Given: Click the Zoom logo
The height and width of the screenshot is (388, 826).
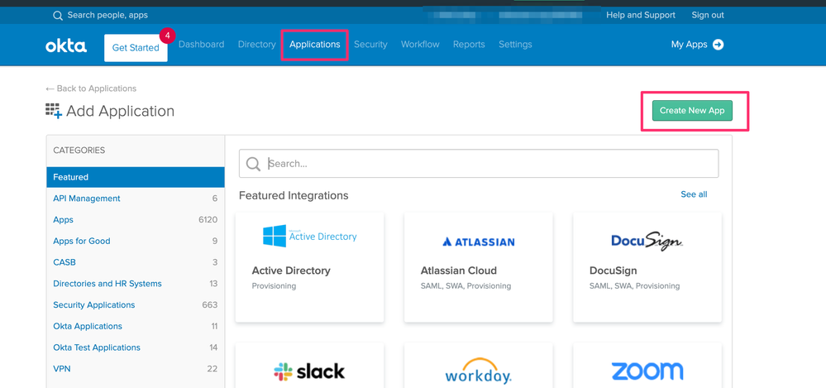Looking at the screenshot, I should 647,371.
